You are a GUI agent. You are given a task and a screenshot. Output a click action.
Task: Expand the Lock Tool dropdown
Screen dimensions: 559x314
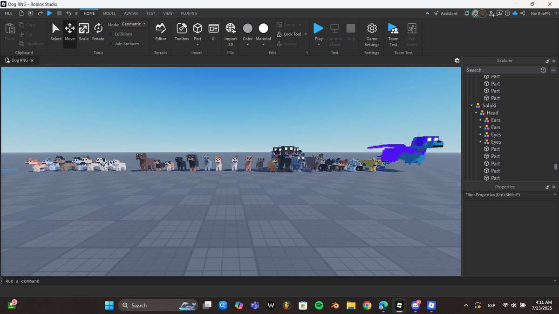[x=306, y=34]
